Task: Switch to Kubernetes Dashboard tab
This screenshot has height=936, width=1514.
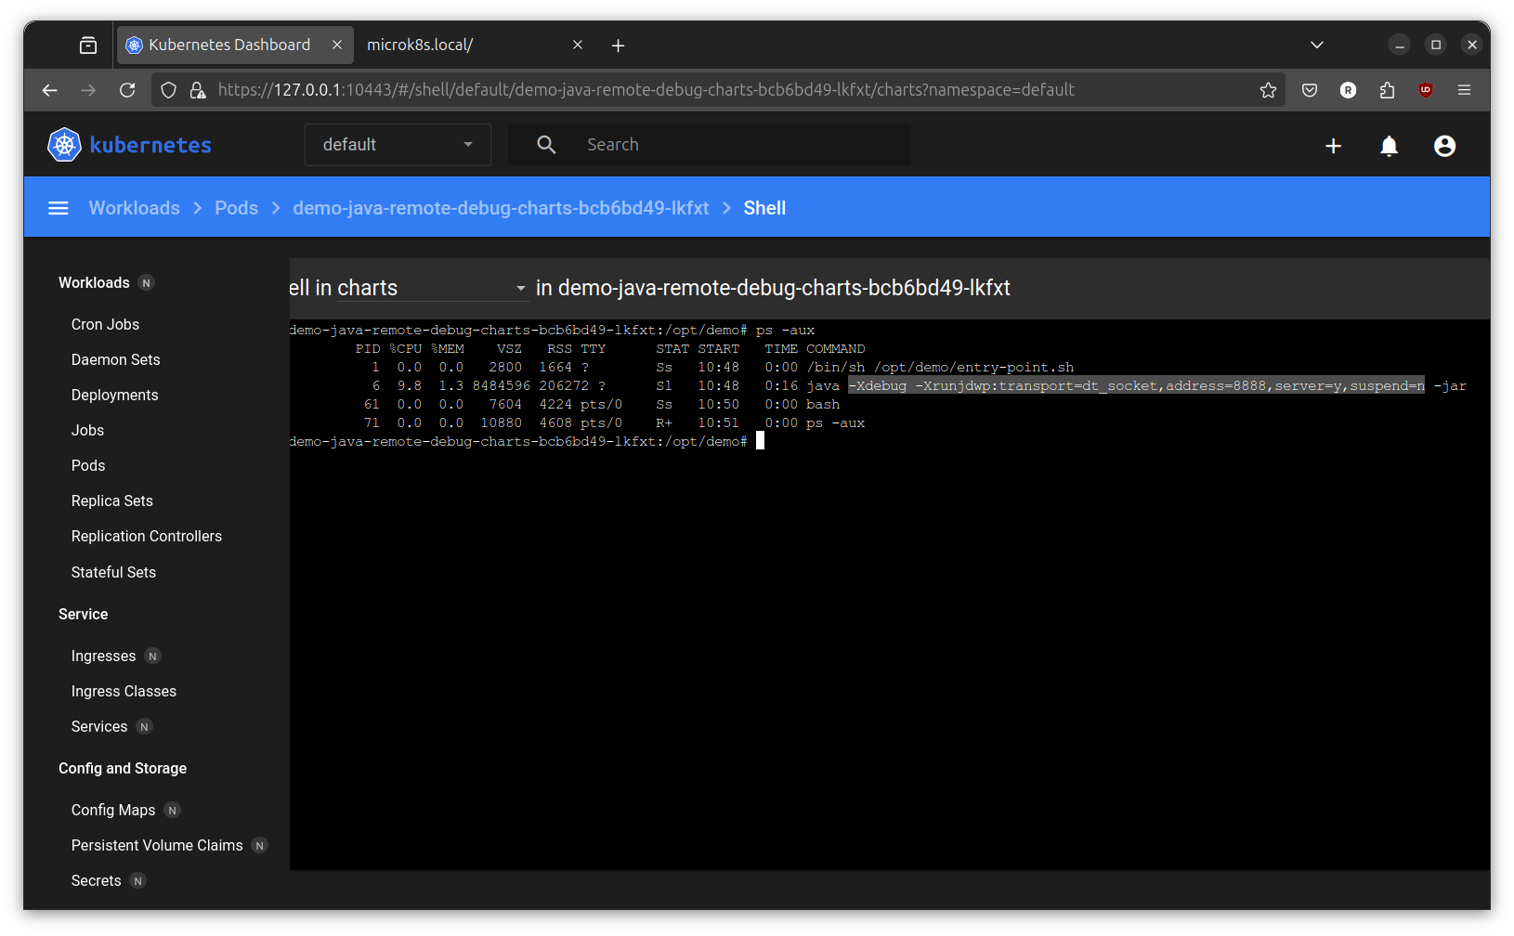Action: (x=234, y=45)
